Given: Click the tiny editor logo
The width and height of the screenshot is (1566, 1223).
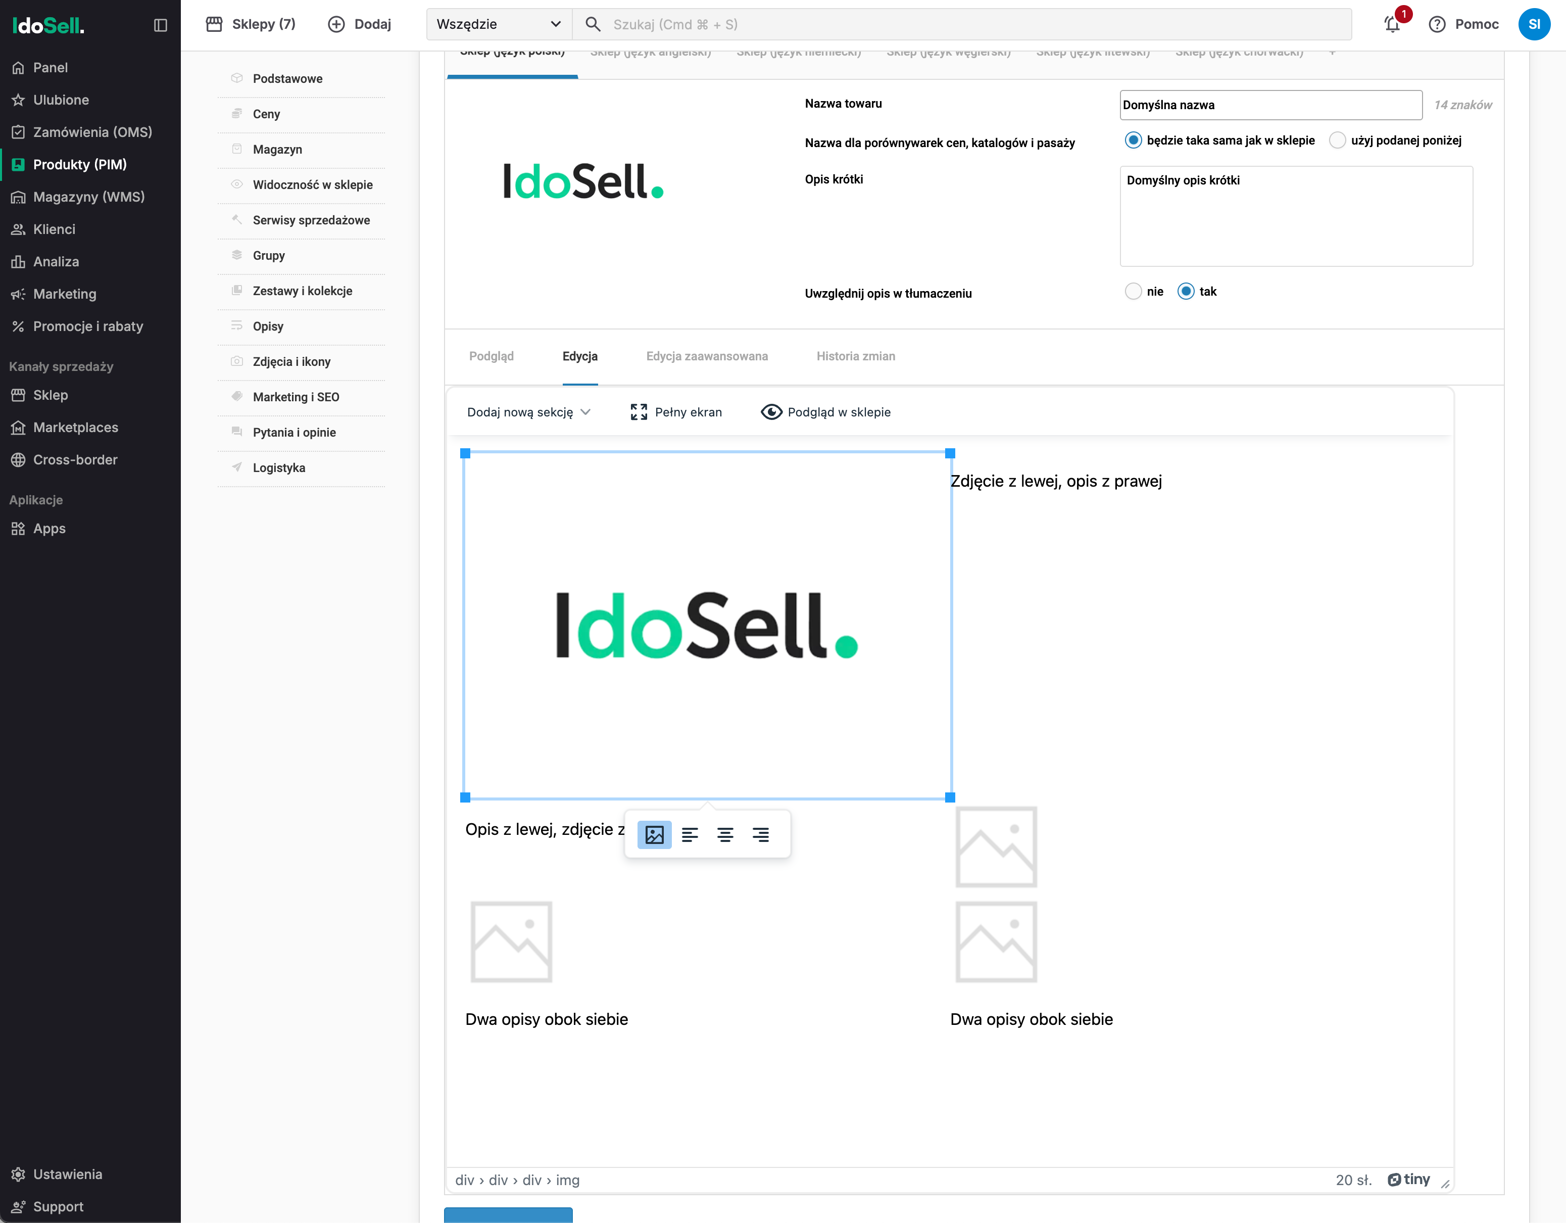Looking at the screenshot, I should pyautogui.click(x=1408, y=1180).
